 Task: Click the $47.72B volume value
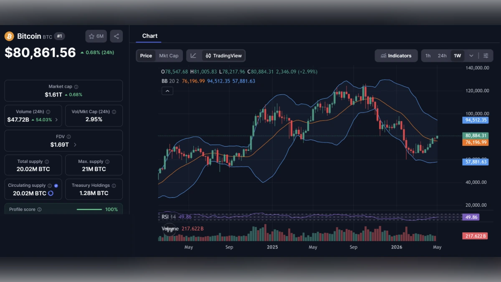click(x=18, y=119)
